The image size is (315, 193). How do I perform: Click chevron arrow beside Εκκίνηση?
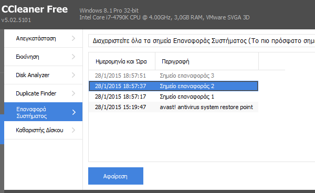pos(73,57)
